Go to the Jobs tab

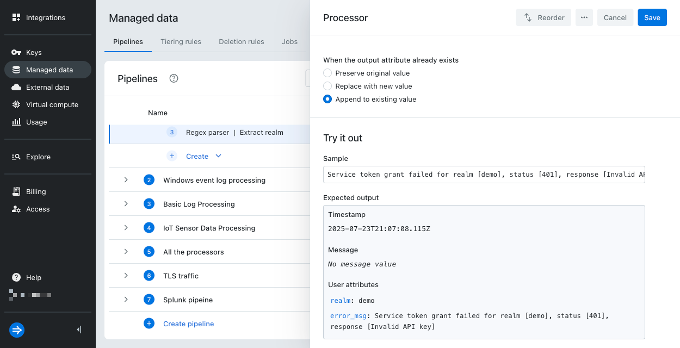[x=289, y=41]
